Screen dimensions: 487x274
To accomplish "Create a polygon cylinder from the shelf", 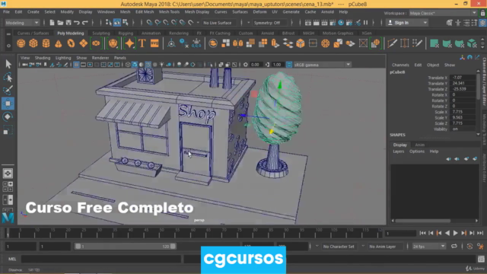I will click(x=46, y=43).
